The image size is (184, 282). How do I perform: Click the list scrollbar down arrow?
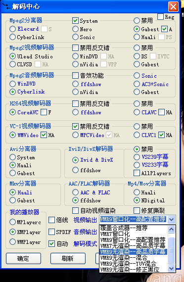[172, 268]
